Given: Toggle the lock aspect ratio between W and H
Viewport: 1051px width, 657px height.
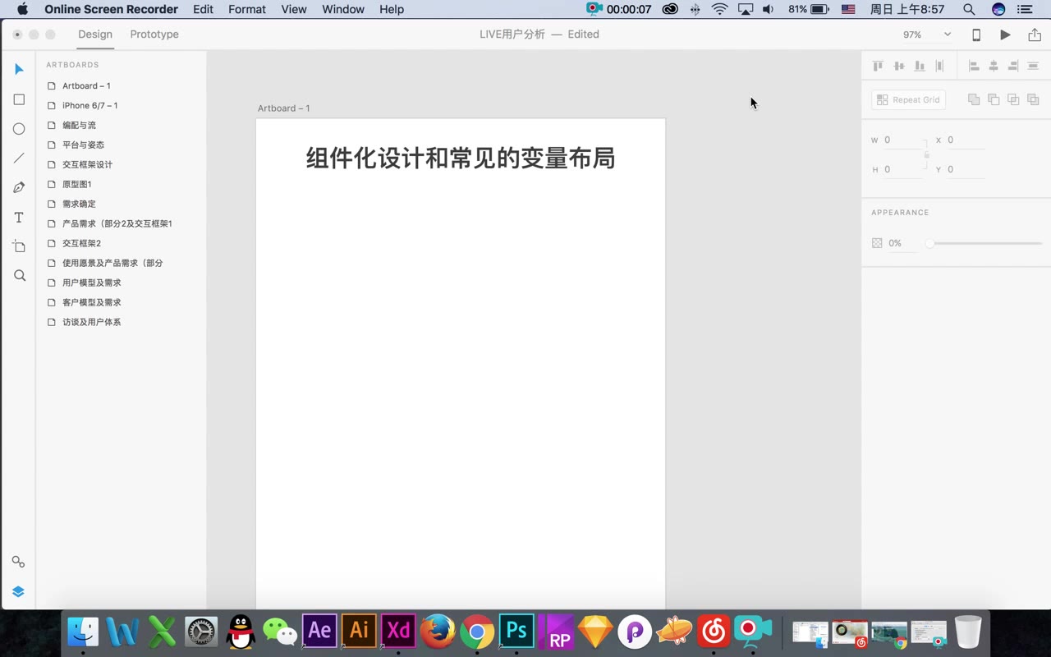Looking at the screenshot, I should click(926, 154).
